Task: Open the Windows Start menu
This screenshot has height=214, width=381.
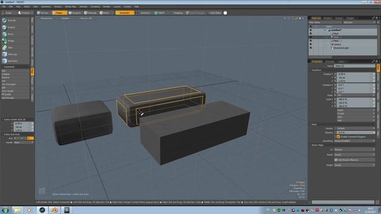Action: [5, 210]
